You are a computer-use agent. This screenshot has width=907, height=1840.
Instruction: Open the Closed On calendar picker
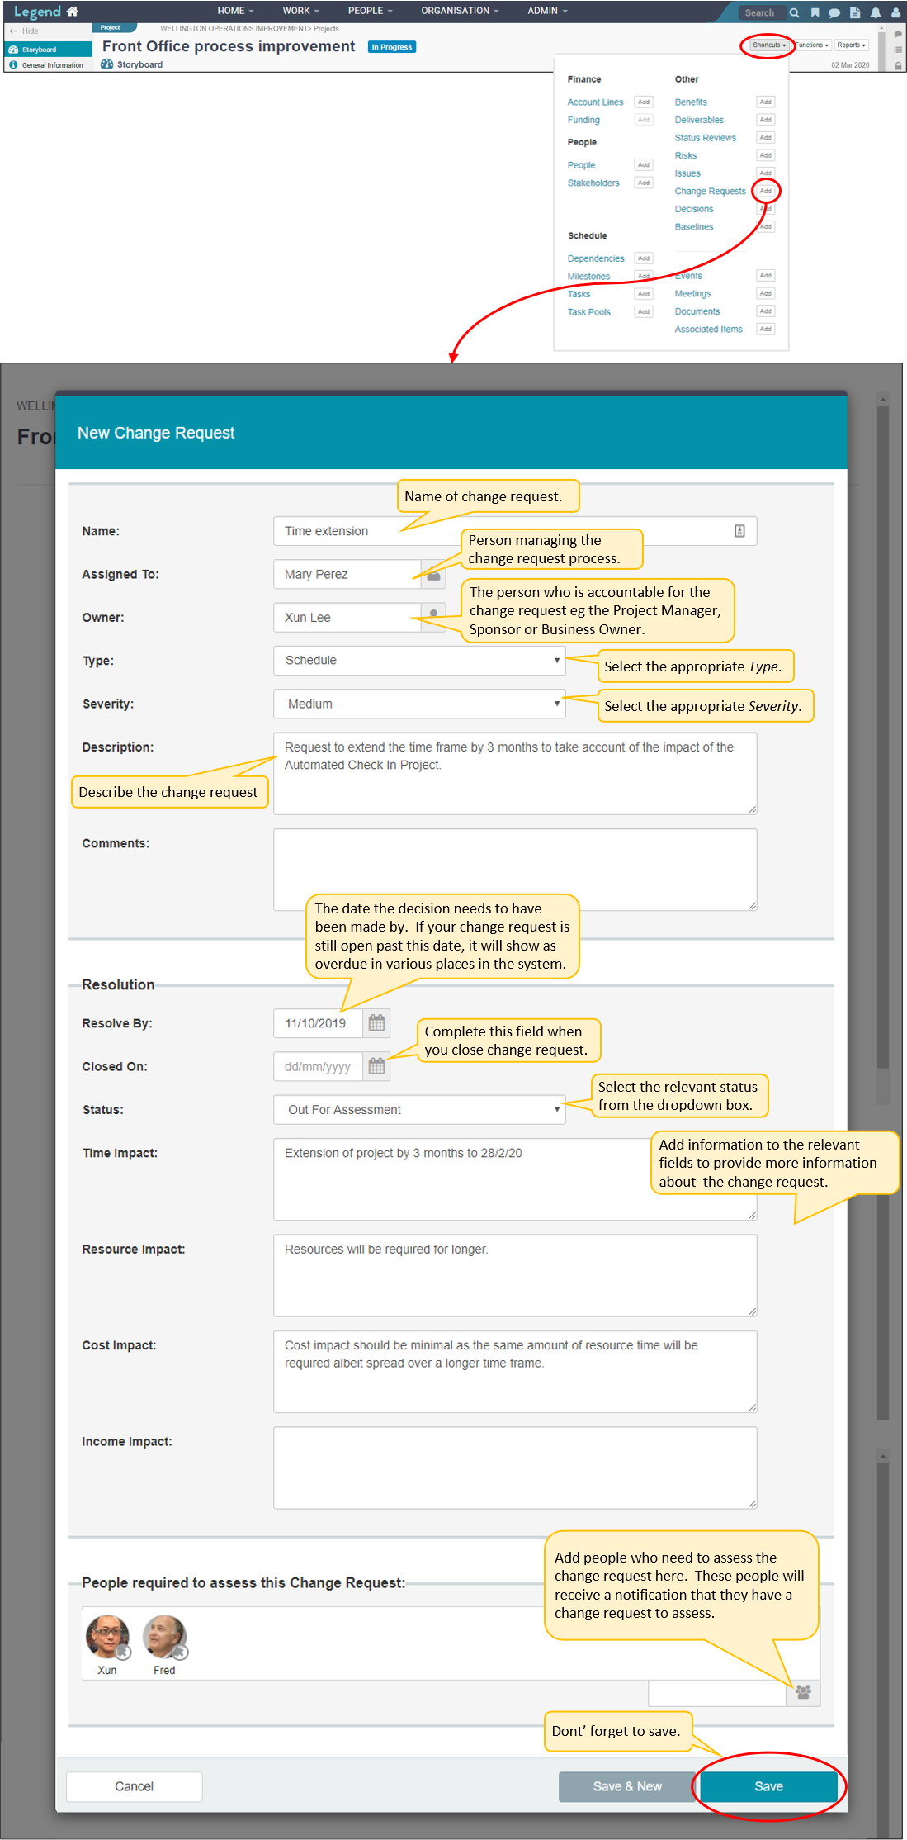(376, 1066)
